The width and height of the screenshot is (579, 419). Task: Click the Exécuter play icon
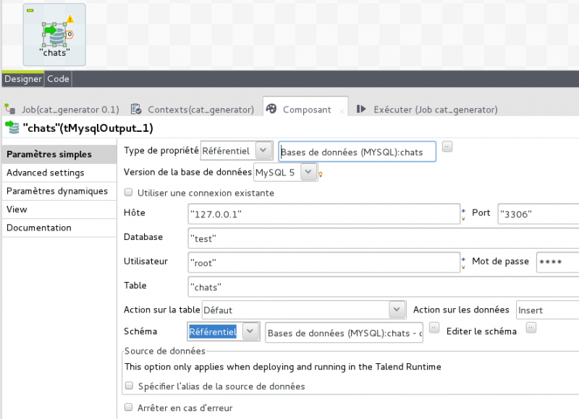(x=361, y=109)
